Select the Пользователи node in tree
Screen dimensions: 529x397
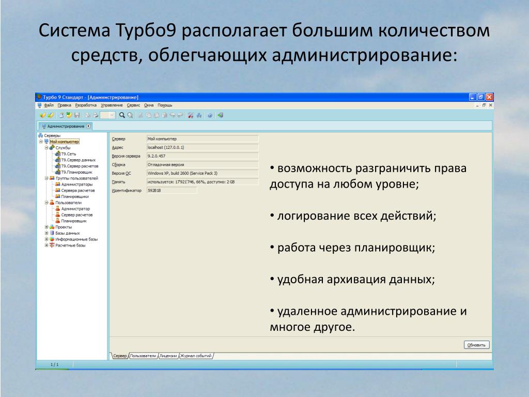click(68, 203)
